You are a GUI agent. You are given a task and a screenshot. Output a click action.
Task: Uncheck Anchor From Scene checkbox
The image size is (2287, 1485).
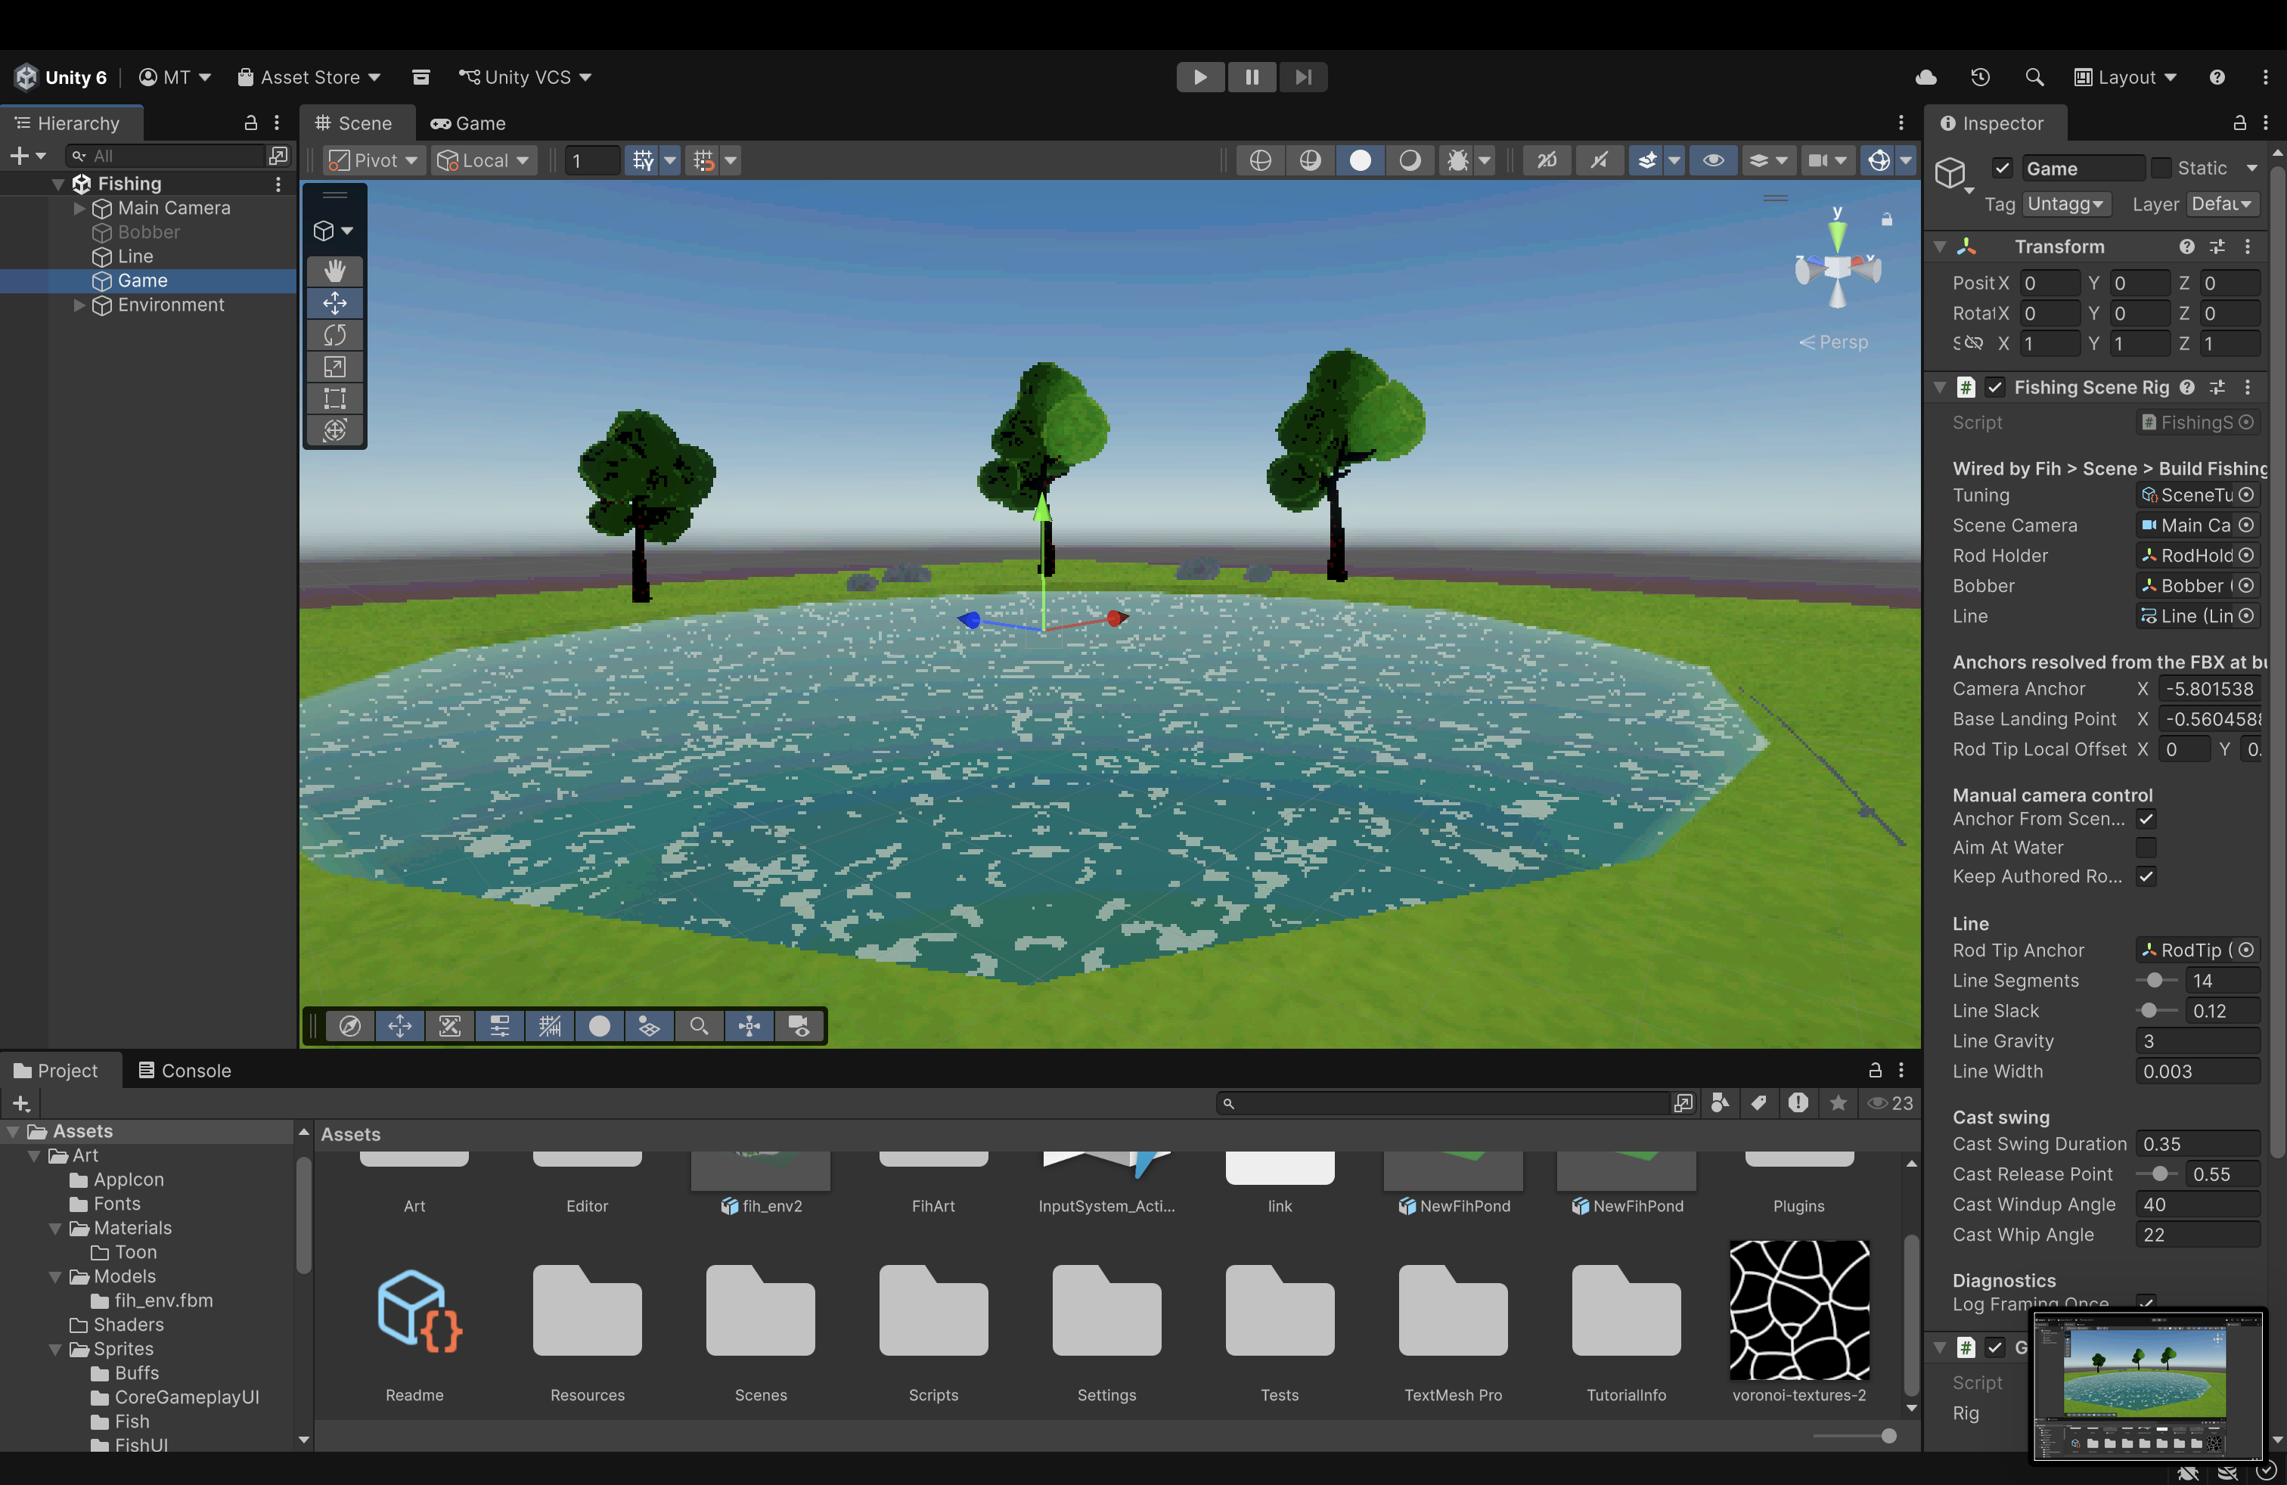[x=2146, y=818]
